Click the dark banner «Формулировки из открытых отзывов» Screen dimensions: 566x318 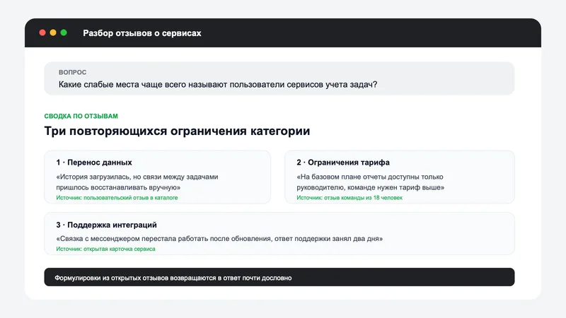point(279,277)
